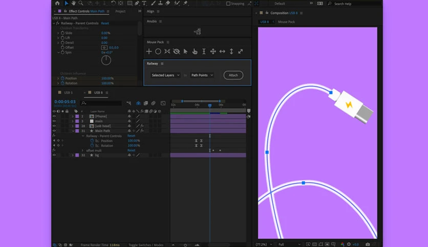Hide the Main Path layer via eye icon

(54, 131)
